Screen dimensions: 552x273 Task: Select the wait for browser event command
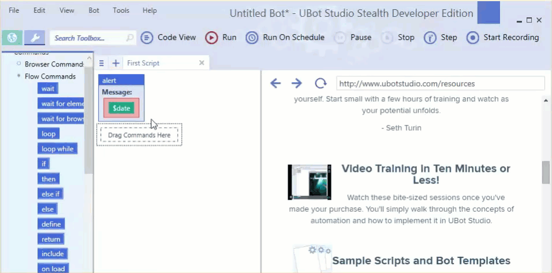tap(61, 119)
